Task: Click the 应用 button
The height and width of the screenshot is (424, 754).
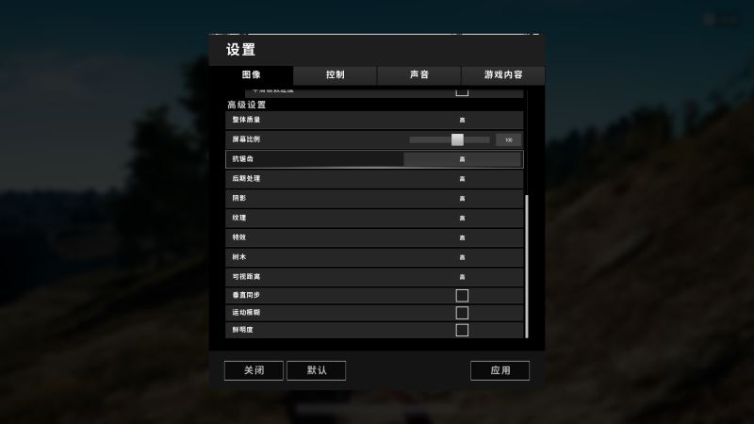Action: [500, 370]
